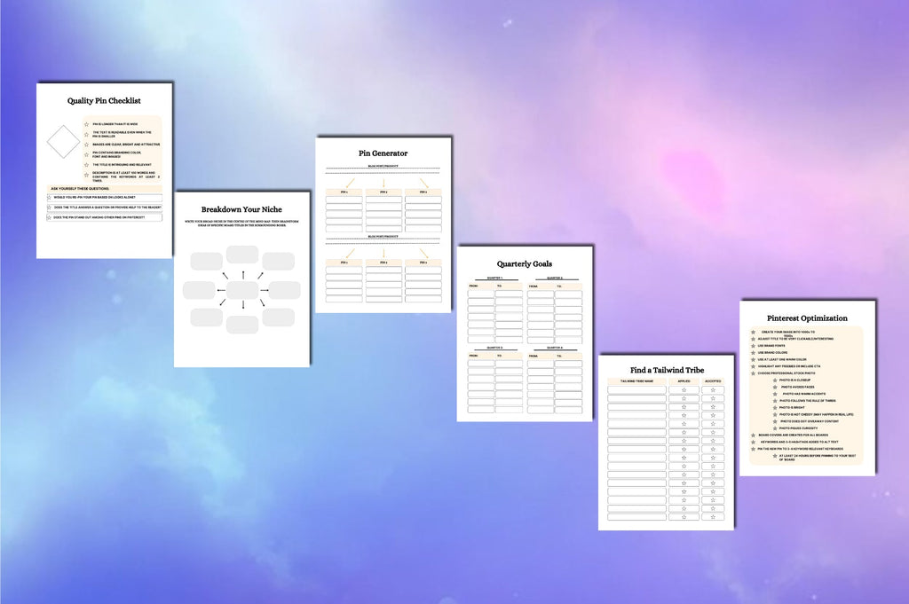Image resolution: width=909 pixels, height=604 pixels.
Task: Click the 'Accepted' column header
Action: point(713,381)
